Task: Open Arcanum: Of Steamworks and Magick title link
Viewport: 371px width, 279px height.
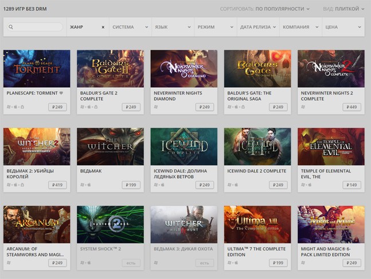Action: pos(35,252)
